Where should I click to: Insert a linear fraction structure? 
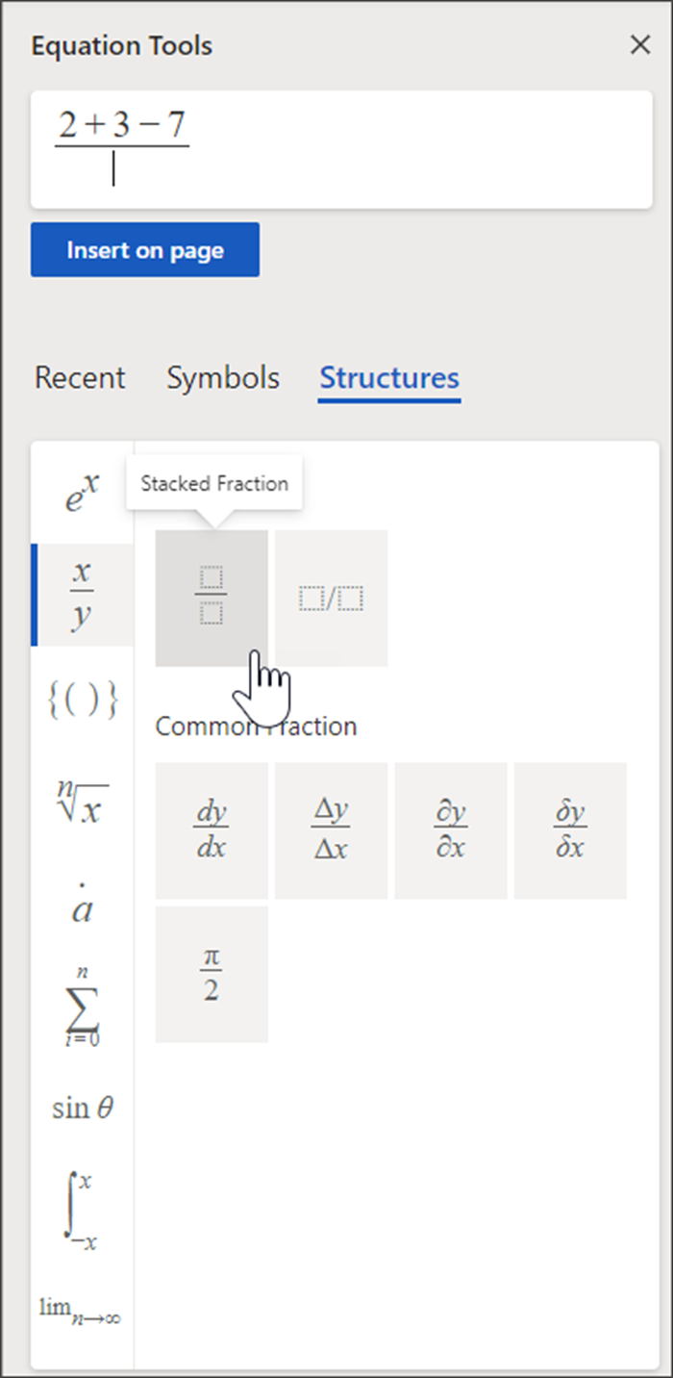point(331,597)
